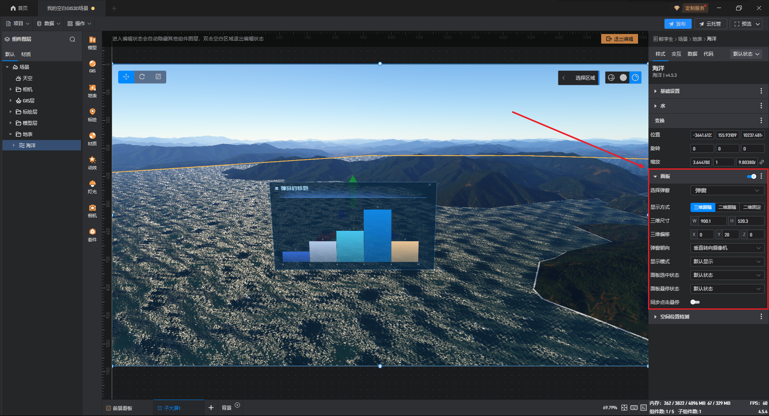This screenshot has height=416, width=769.
Task: Toggle the scale proportion link icon
Action: (x=762, y=162)
